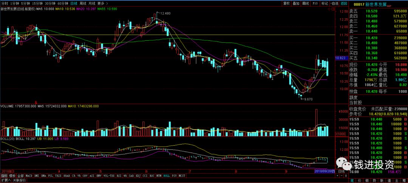408x183 pixels.
Task: Switch indicator to FSL
Action: coord(51,176)
